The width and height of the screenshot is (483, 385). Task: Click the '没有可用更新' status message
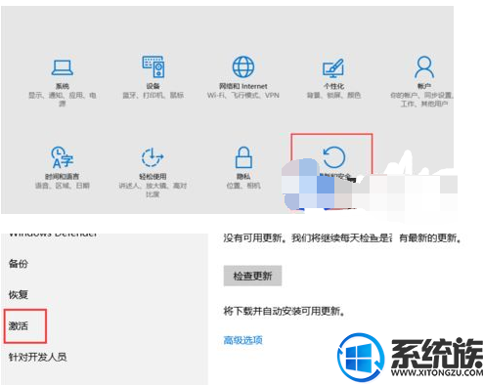tap(343, 238)
